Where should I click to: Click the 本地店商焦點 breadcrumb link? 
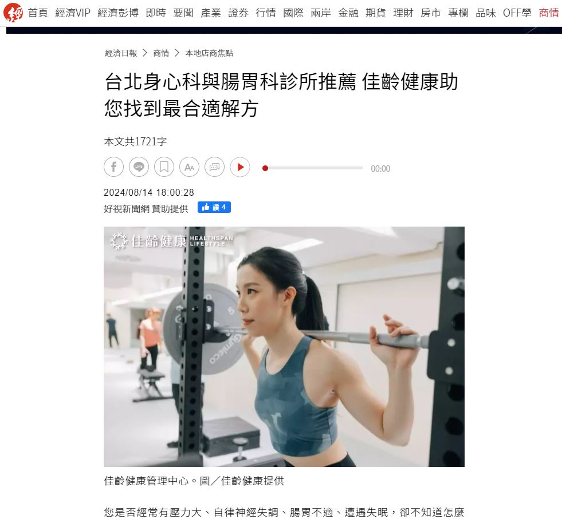coord(209,53)
